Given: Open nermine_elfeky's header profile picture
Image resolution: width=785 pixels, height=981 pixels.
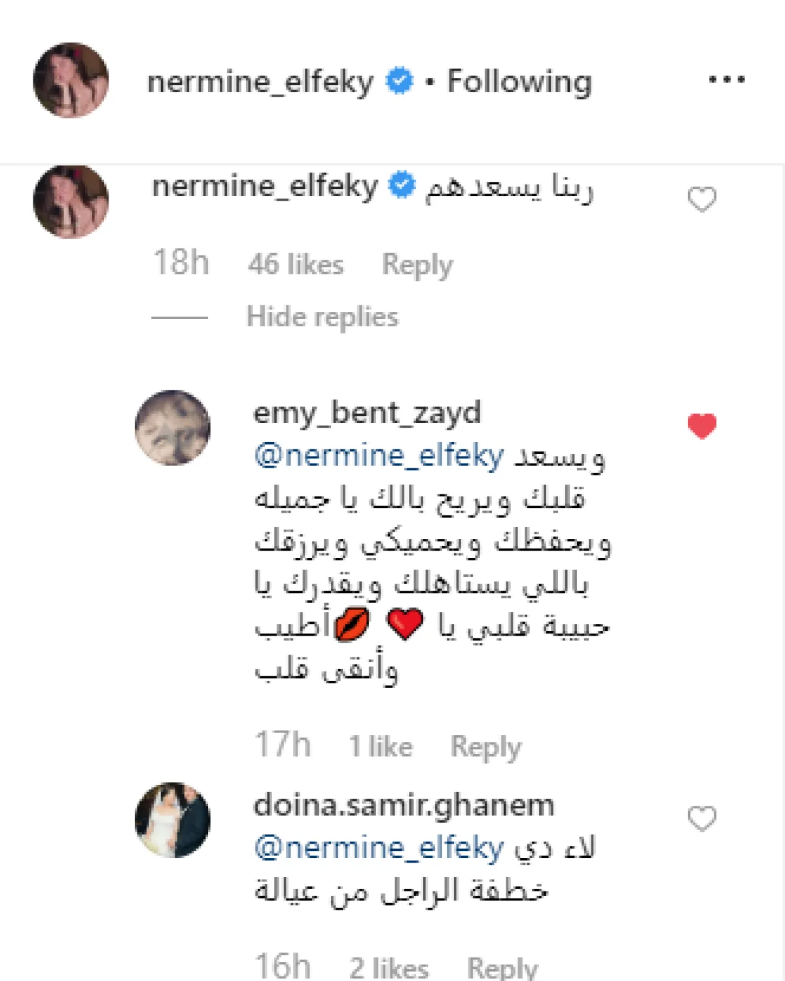Looking at the screenshot, I should point(71,80).
